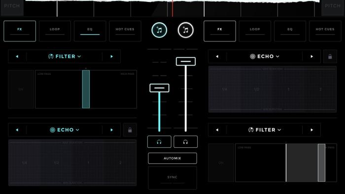Toggle the lock next to right ECHO
The width and height of the screenshot is (345, 194).
pos(330,57)
